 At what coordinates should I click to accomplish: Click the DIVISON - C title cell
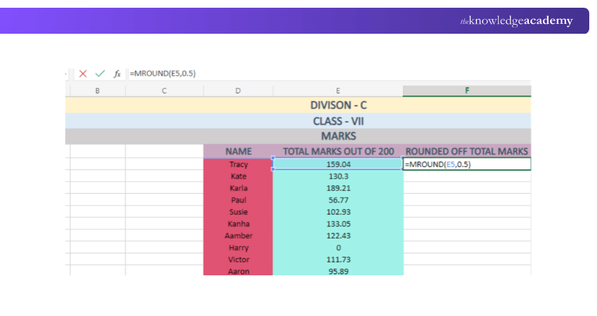coord(298,105)
